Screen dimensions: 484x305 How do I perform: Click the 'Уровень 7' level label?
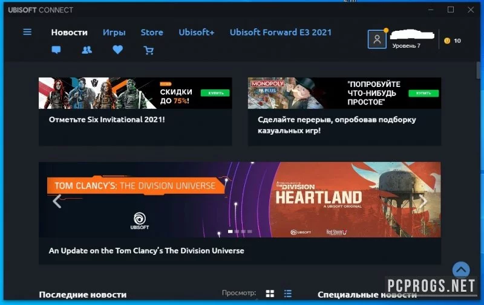[x=406, y=46]
